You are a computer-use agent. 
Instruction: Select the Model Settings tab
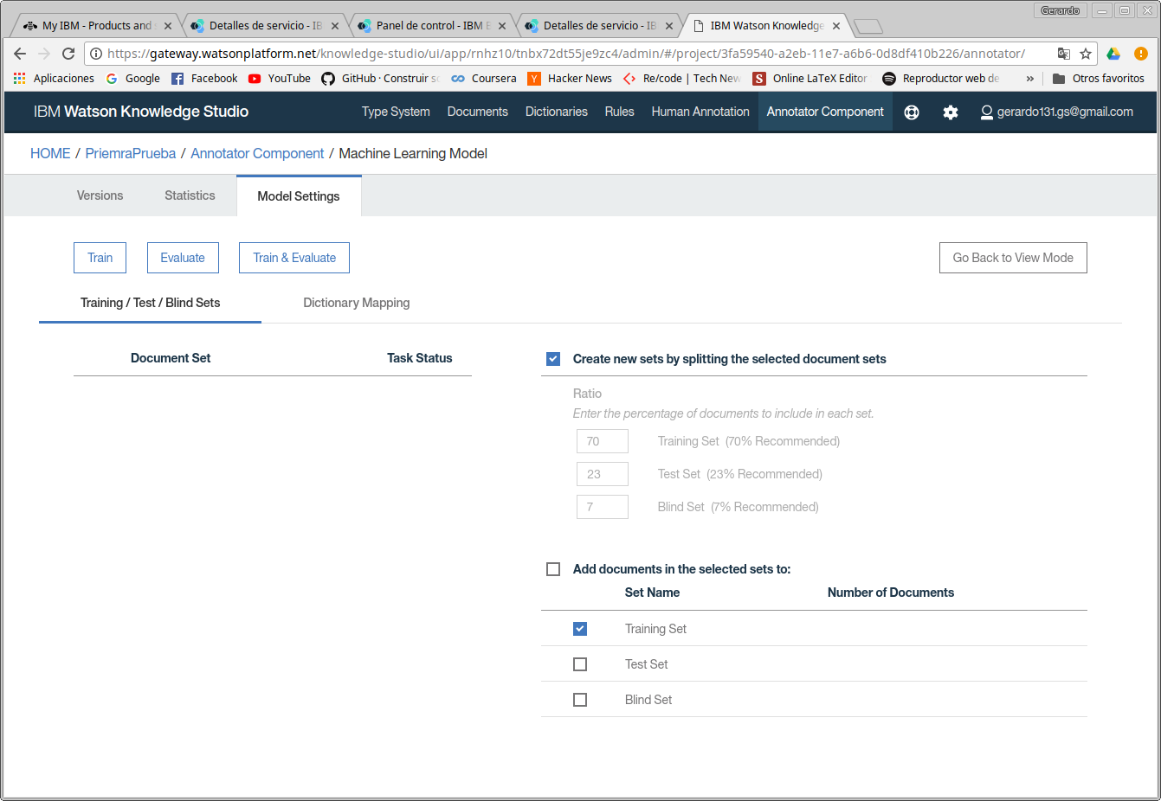(299, 196)
